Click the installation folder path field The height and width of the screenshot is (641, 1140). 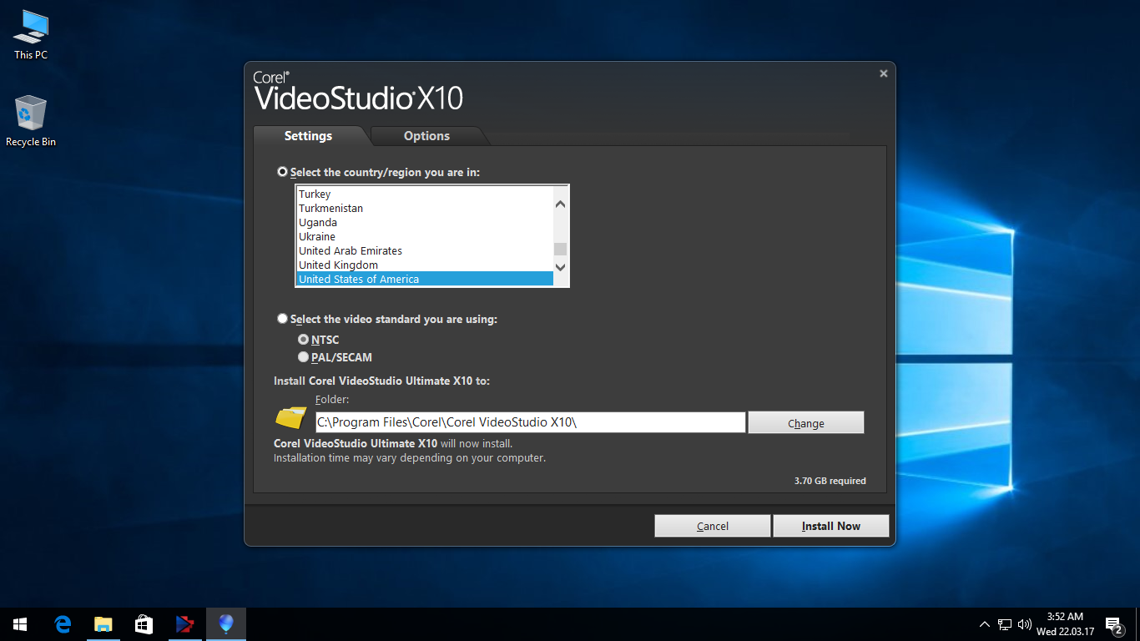tap(530, 422)
